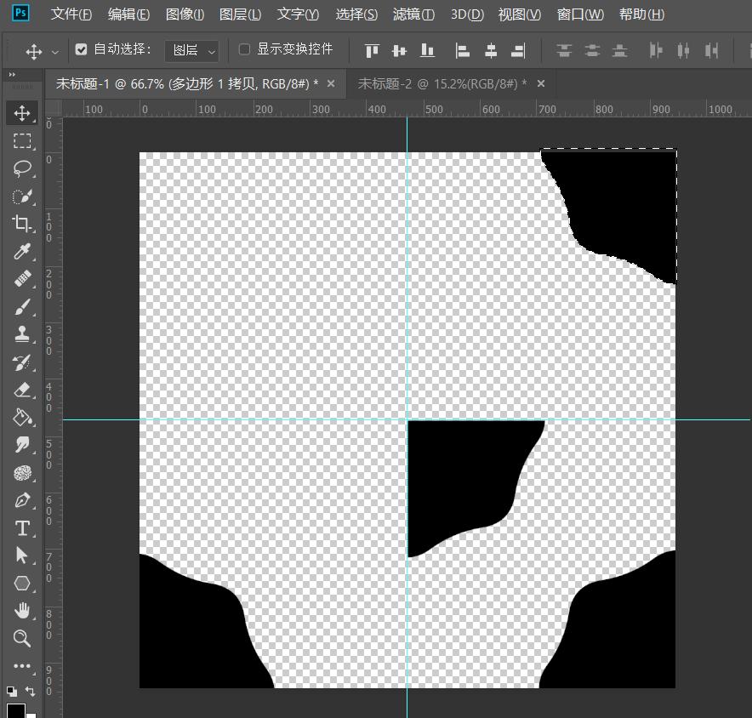Expand the Move tool preset picker arrow
Viewport: 752px width, 718px height.
point(55,51)
